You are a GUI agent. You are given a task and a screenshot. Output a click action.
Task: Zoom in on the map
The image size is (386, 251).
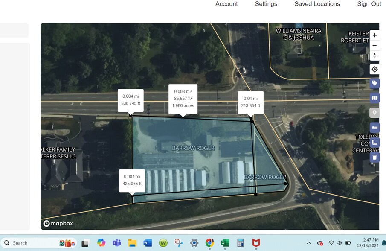click(374, 35)
